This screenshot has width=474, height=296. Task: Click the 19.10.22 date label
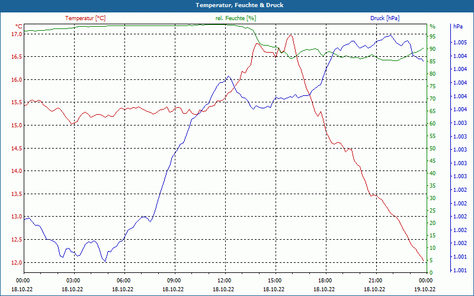(425, 289)
